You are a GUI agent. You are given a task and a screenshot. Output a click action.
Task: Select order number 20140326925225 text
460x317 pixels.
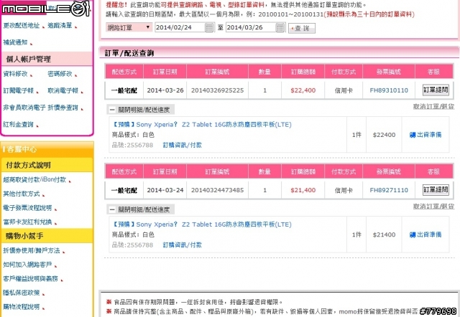coord(217,90)
